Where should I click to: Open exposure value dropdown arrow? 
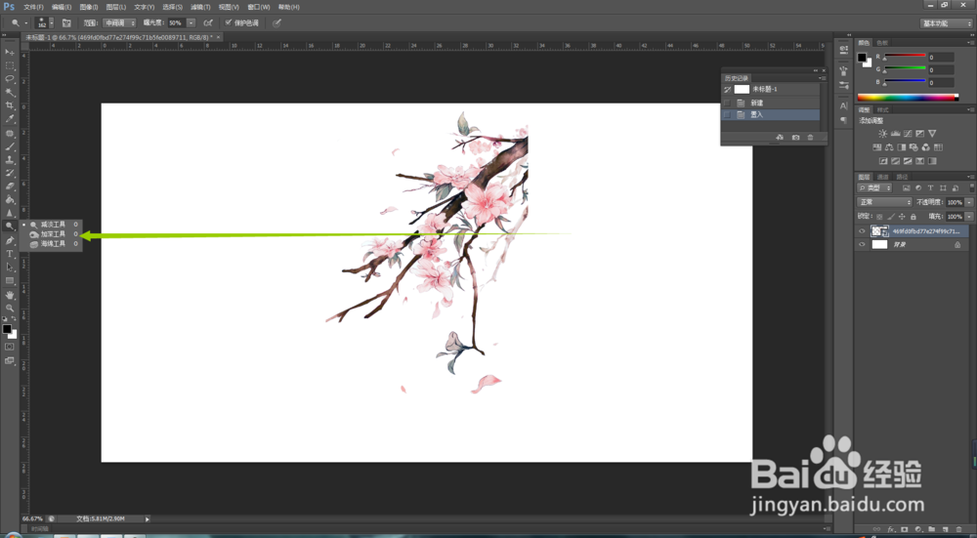(x=191, y=23)
